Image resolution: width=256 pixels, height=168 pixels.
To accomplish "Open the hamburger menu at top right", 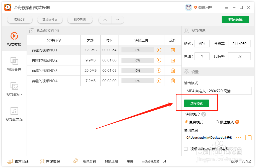I will click(x=227, y=7).
